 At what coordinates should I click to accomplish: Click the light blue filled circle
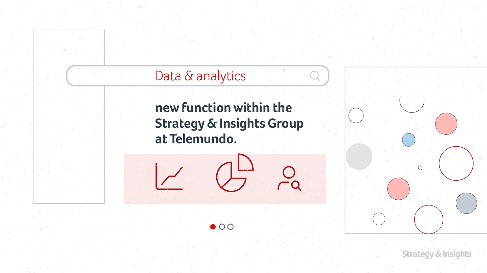[409, 140]
